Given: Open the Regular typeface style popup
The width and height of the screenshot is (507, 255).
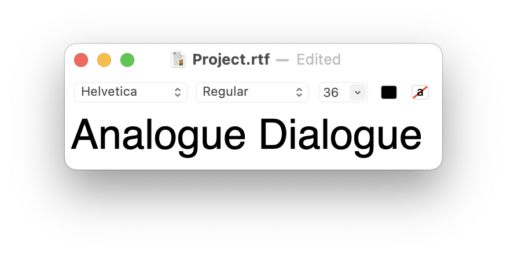Looking at the screenshot, I should click(252, 92).
